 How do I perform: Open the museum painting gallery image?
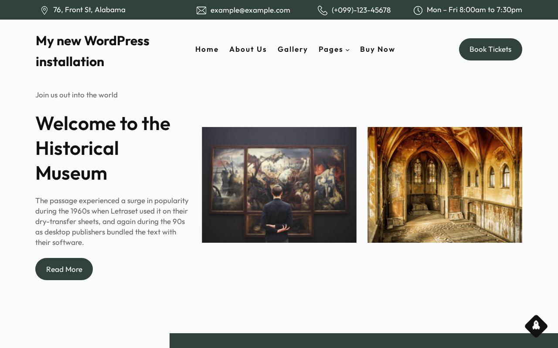(279, 185)
